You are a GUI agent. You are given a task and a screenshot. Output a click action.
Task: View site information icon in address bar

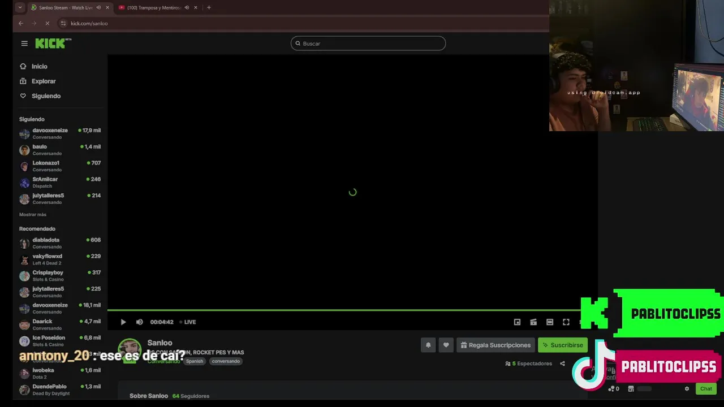click(63, 24)
